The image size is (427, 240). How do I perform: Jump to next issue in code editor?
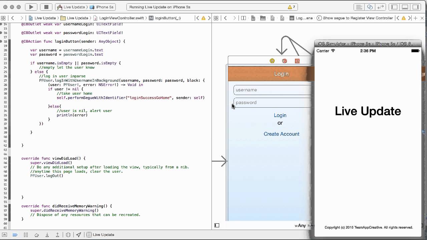point(209,18)
